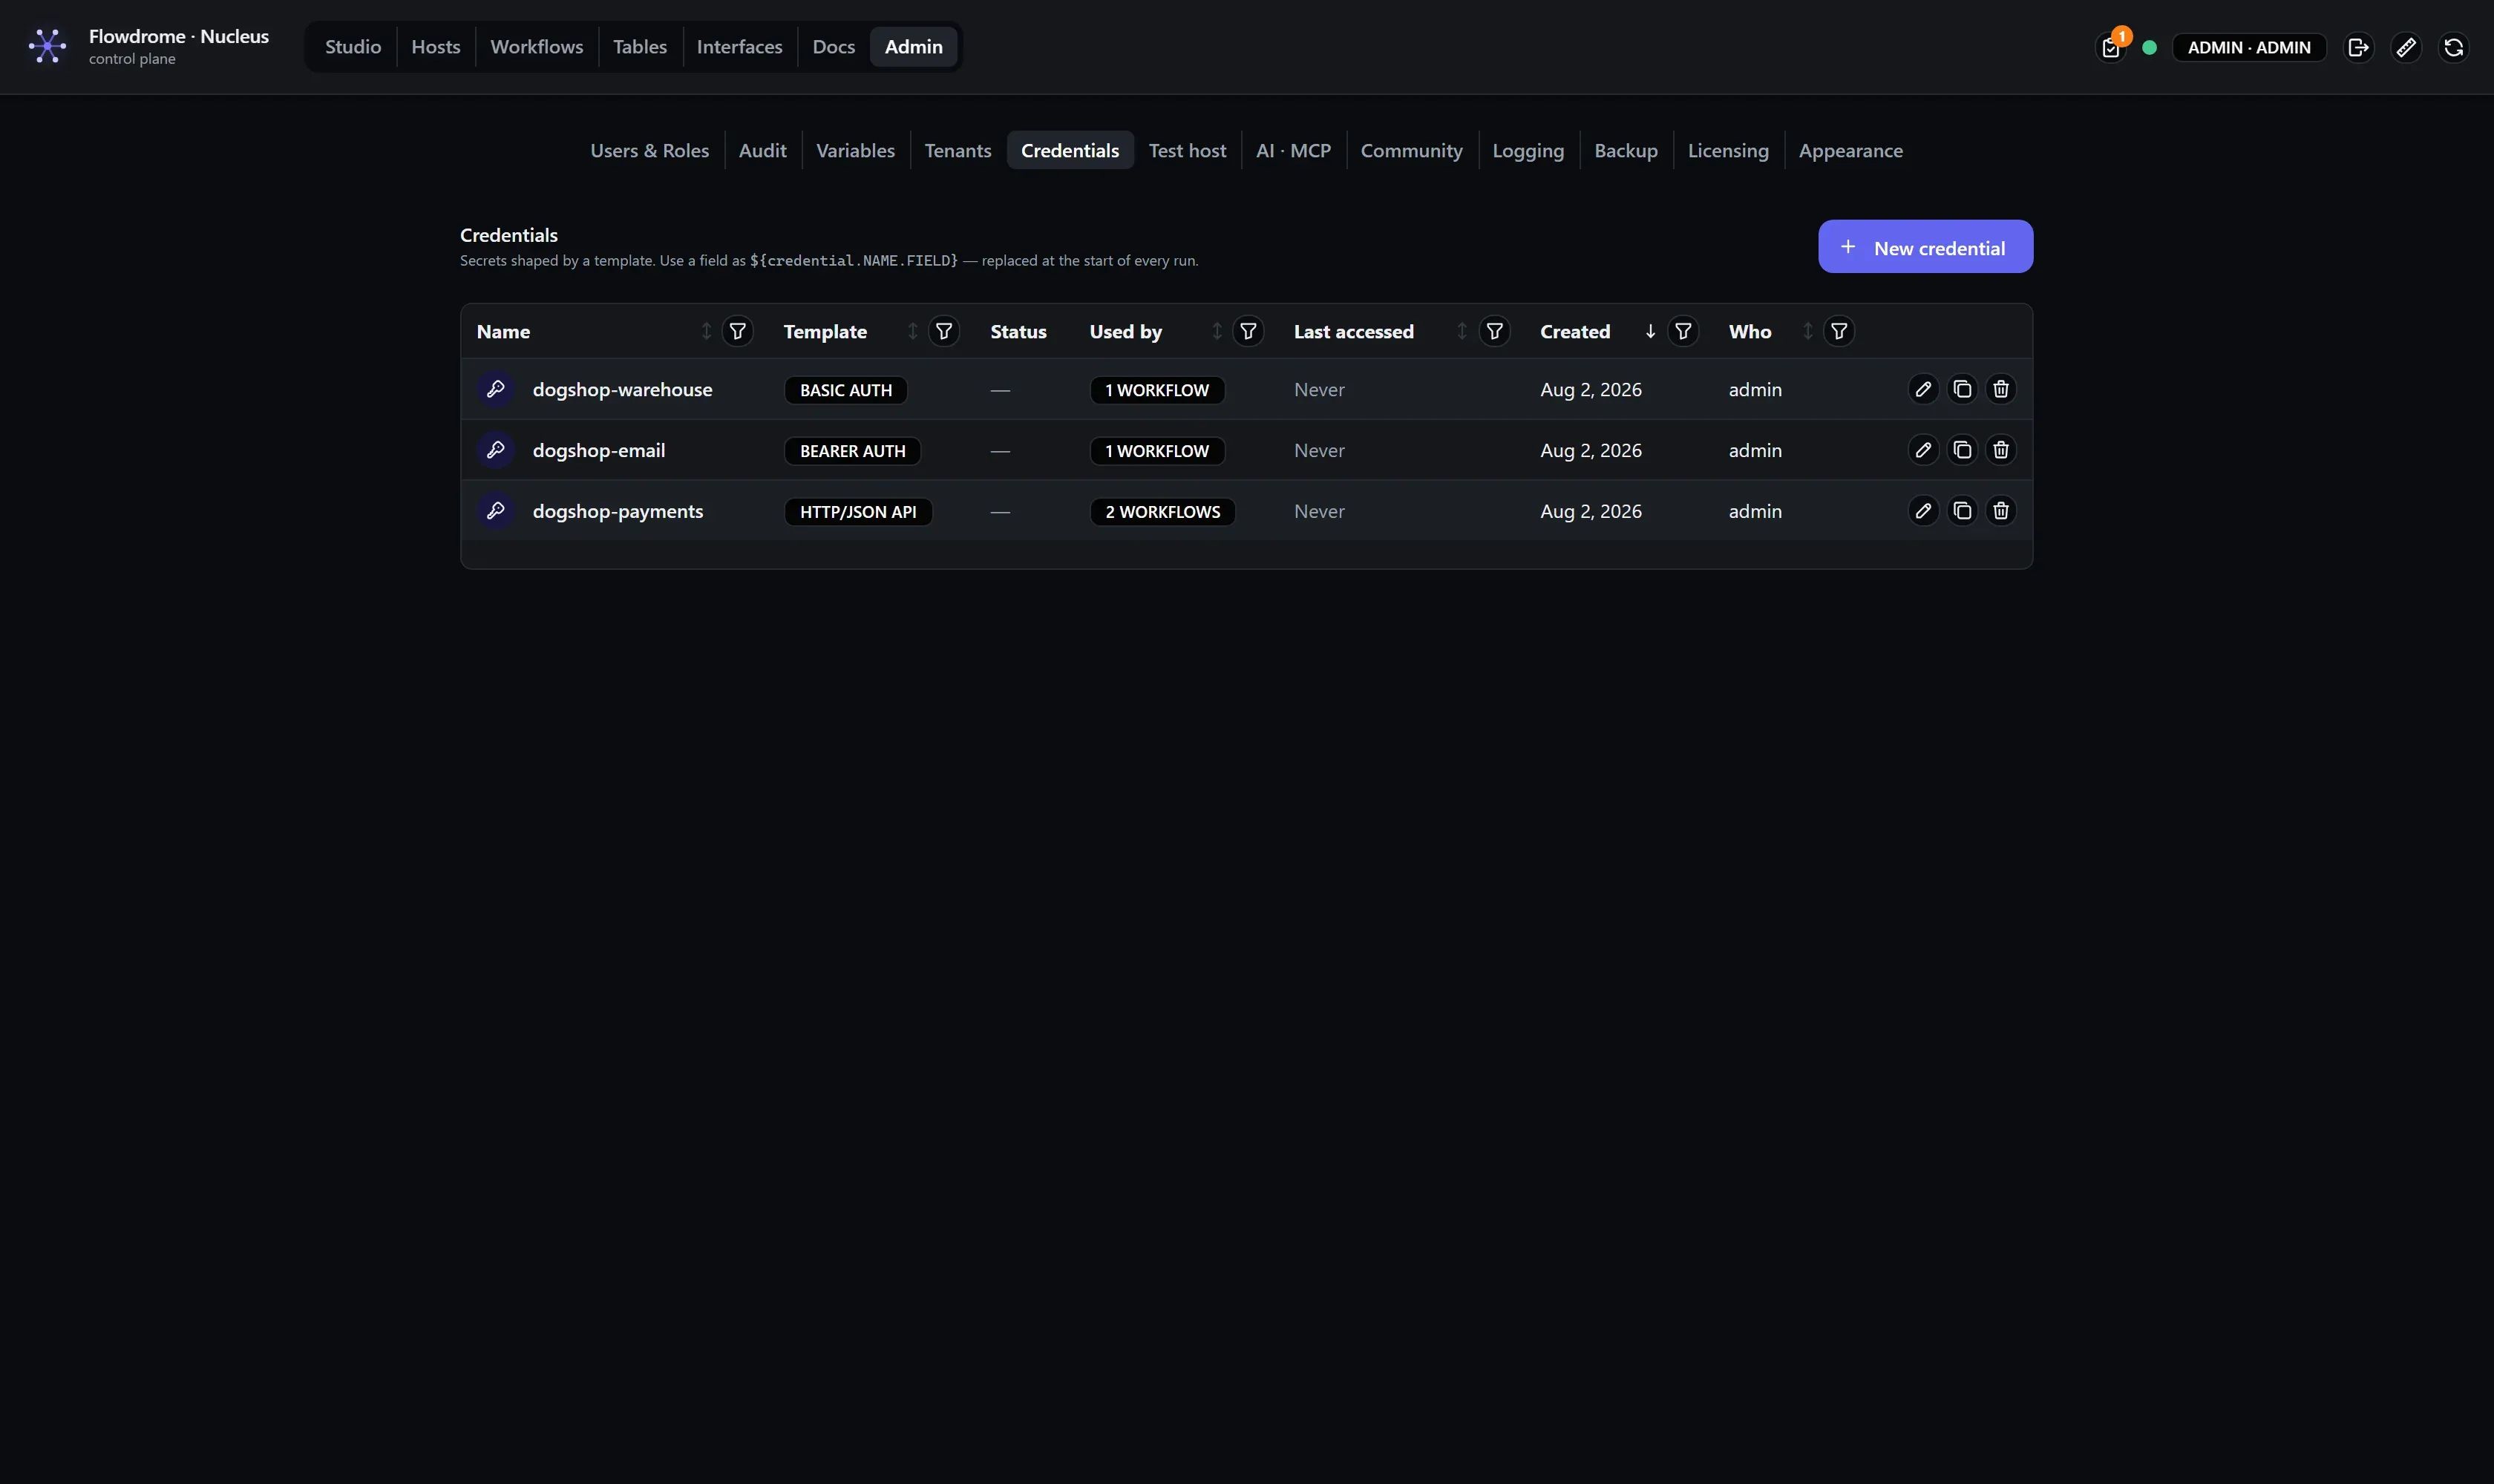Edit the dogshop-payments credential

click(x=1922, y=511)
